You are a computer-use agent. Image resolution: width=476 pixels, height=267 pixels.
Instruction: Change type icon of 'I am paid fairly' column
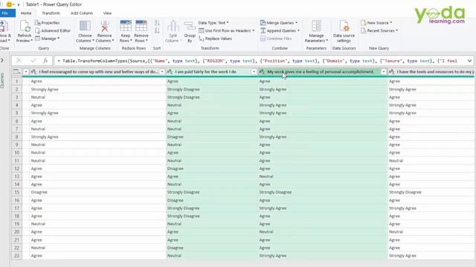(170, 72)
